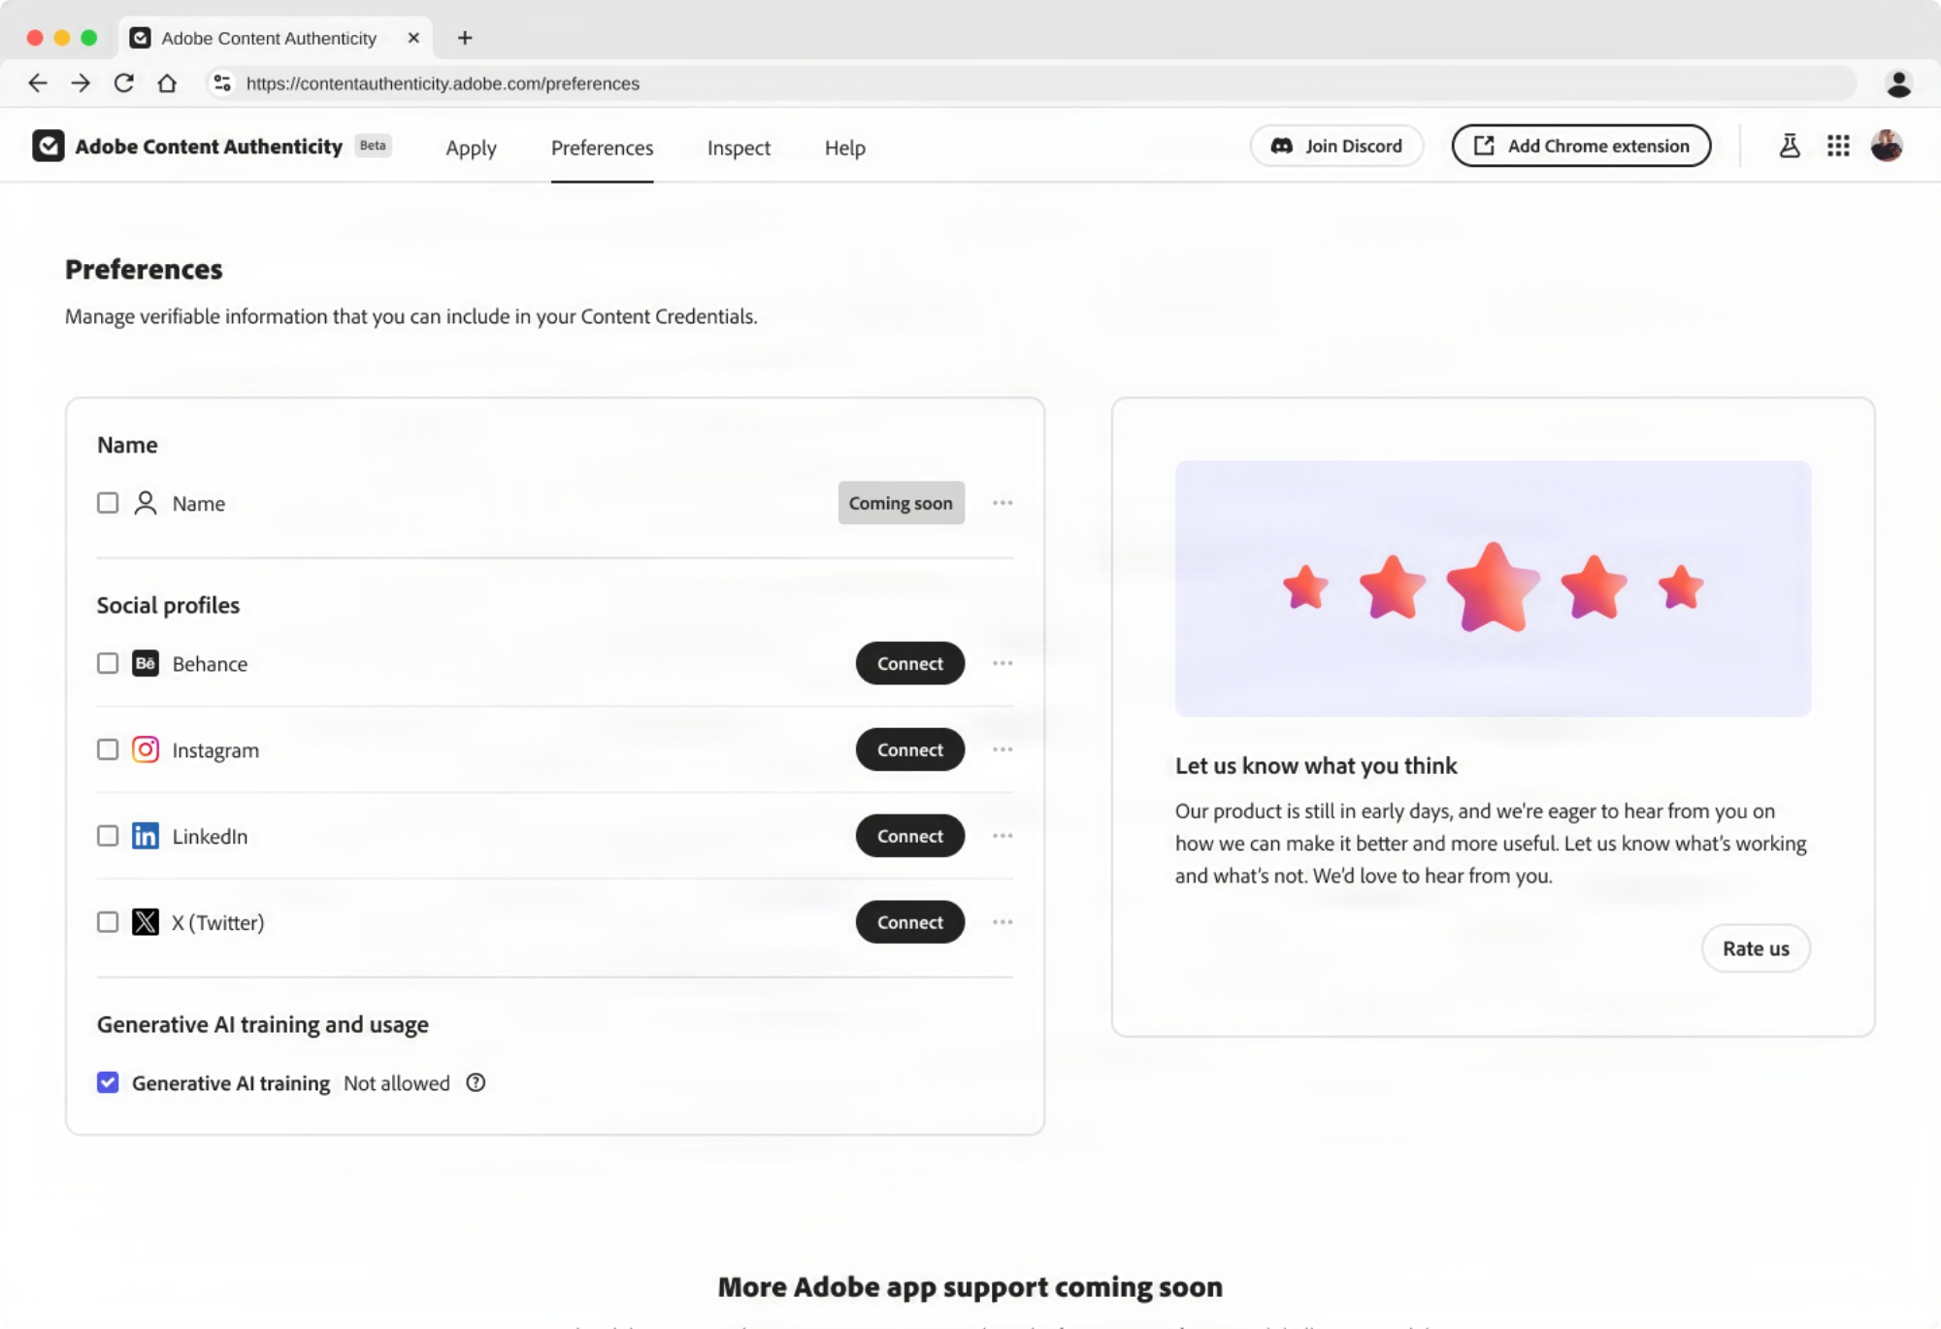Click the 'Not allowed' status text

point(396,1083)
